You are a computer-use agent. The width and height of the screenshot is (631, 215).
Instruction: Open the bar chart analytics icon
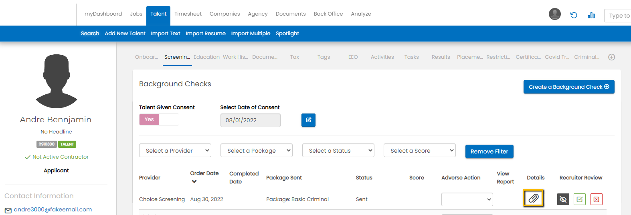(591, 15)
